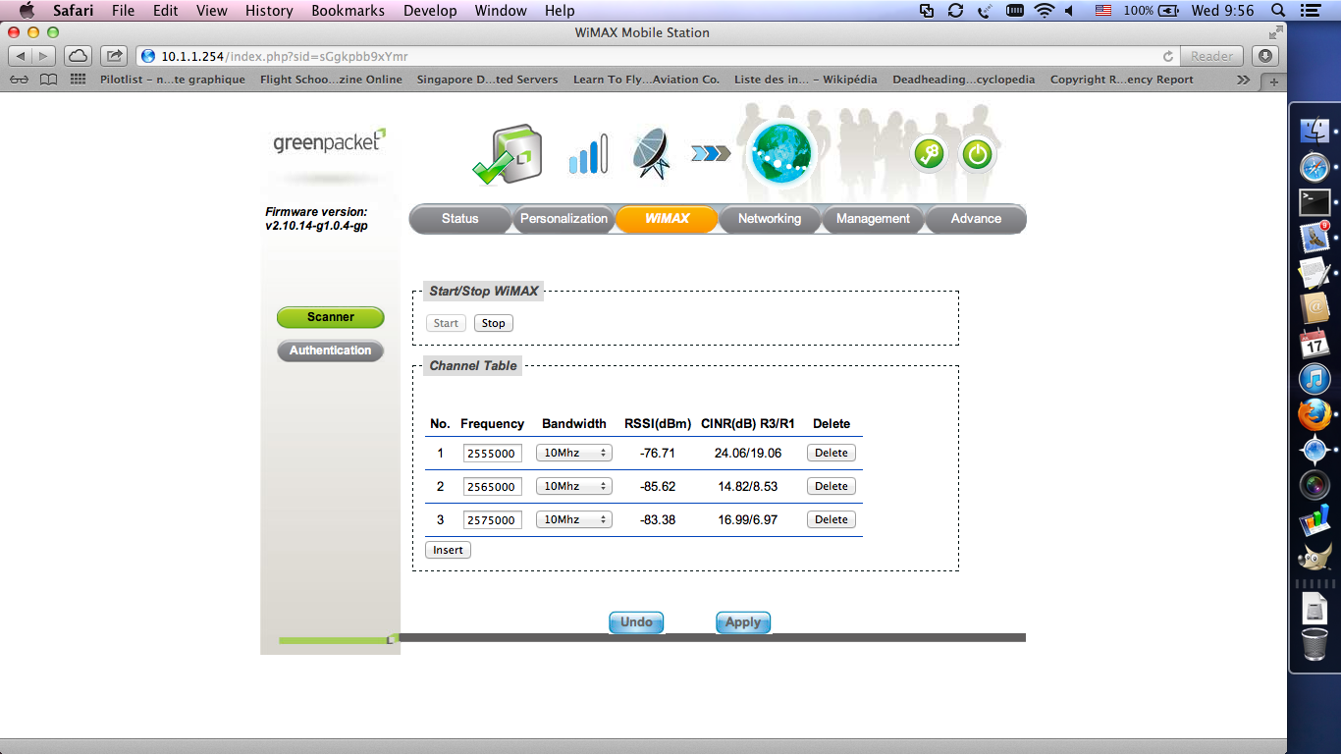Open the Develop menu
1341x754 pixels.
click(x=430, y=11)
